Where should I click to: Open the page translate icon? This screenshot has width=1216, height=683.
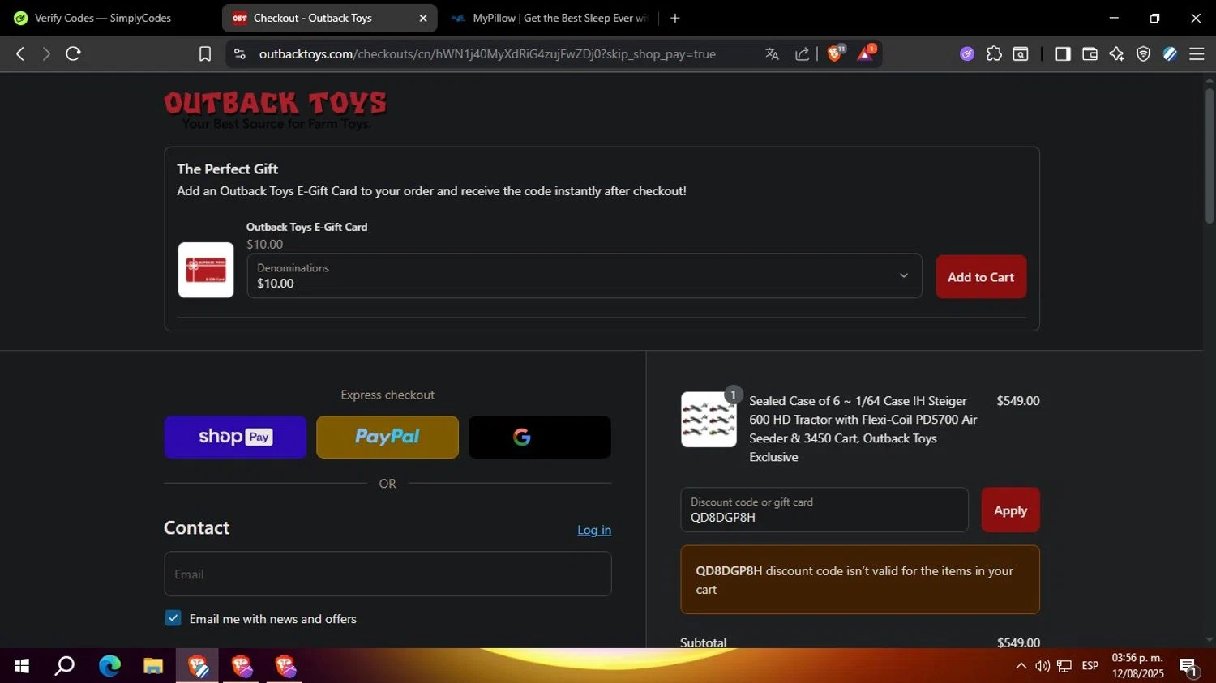click(772, 53)
